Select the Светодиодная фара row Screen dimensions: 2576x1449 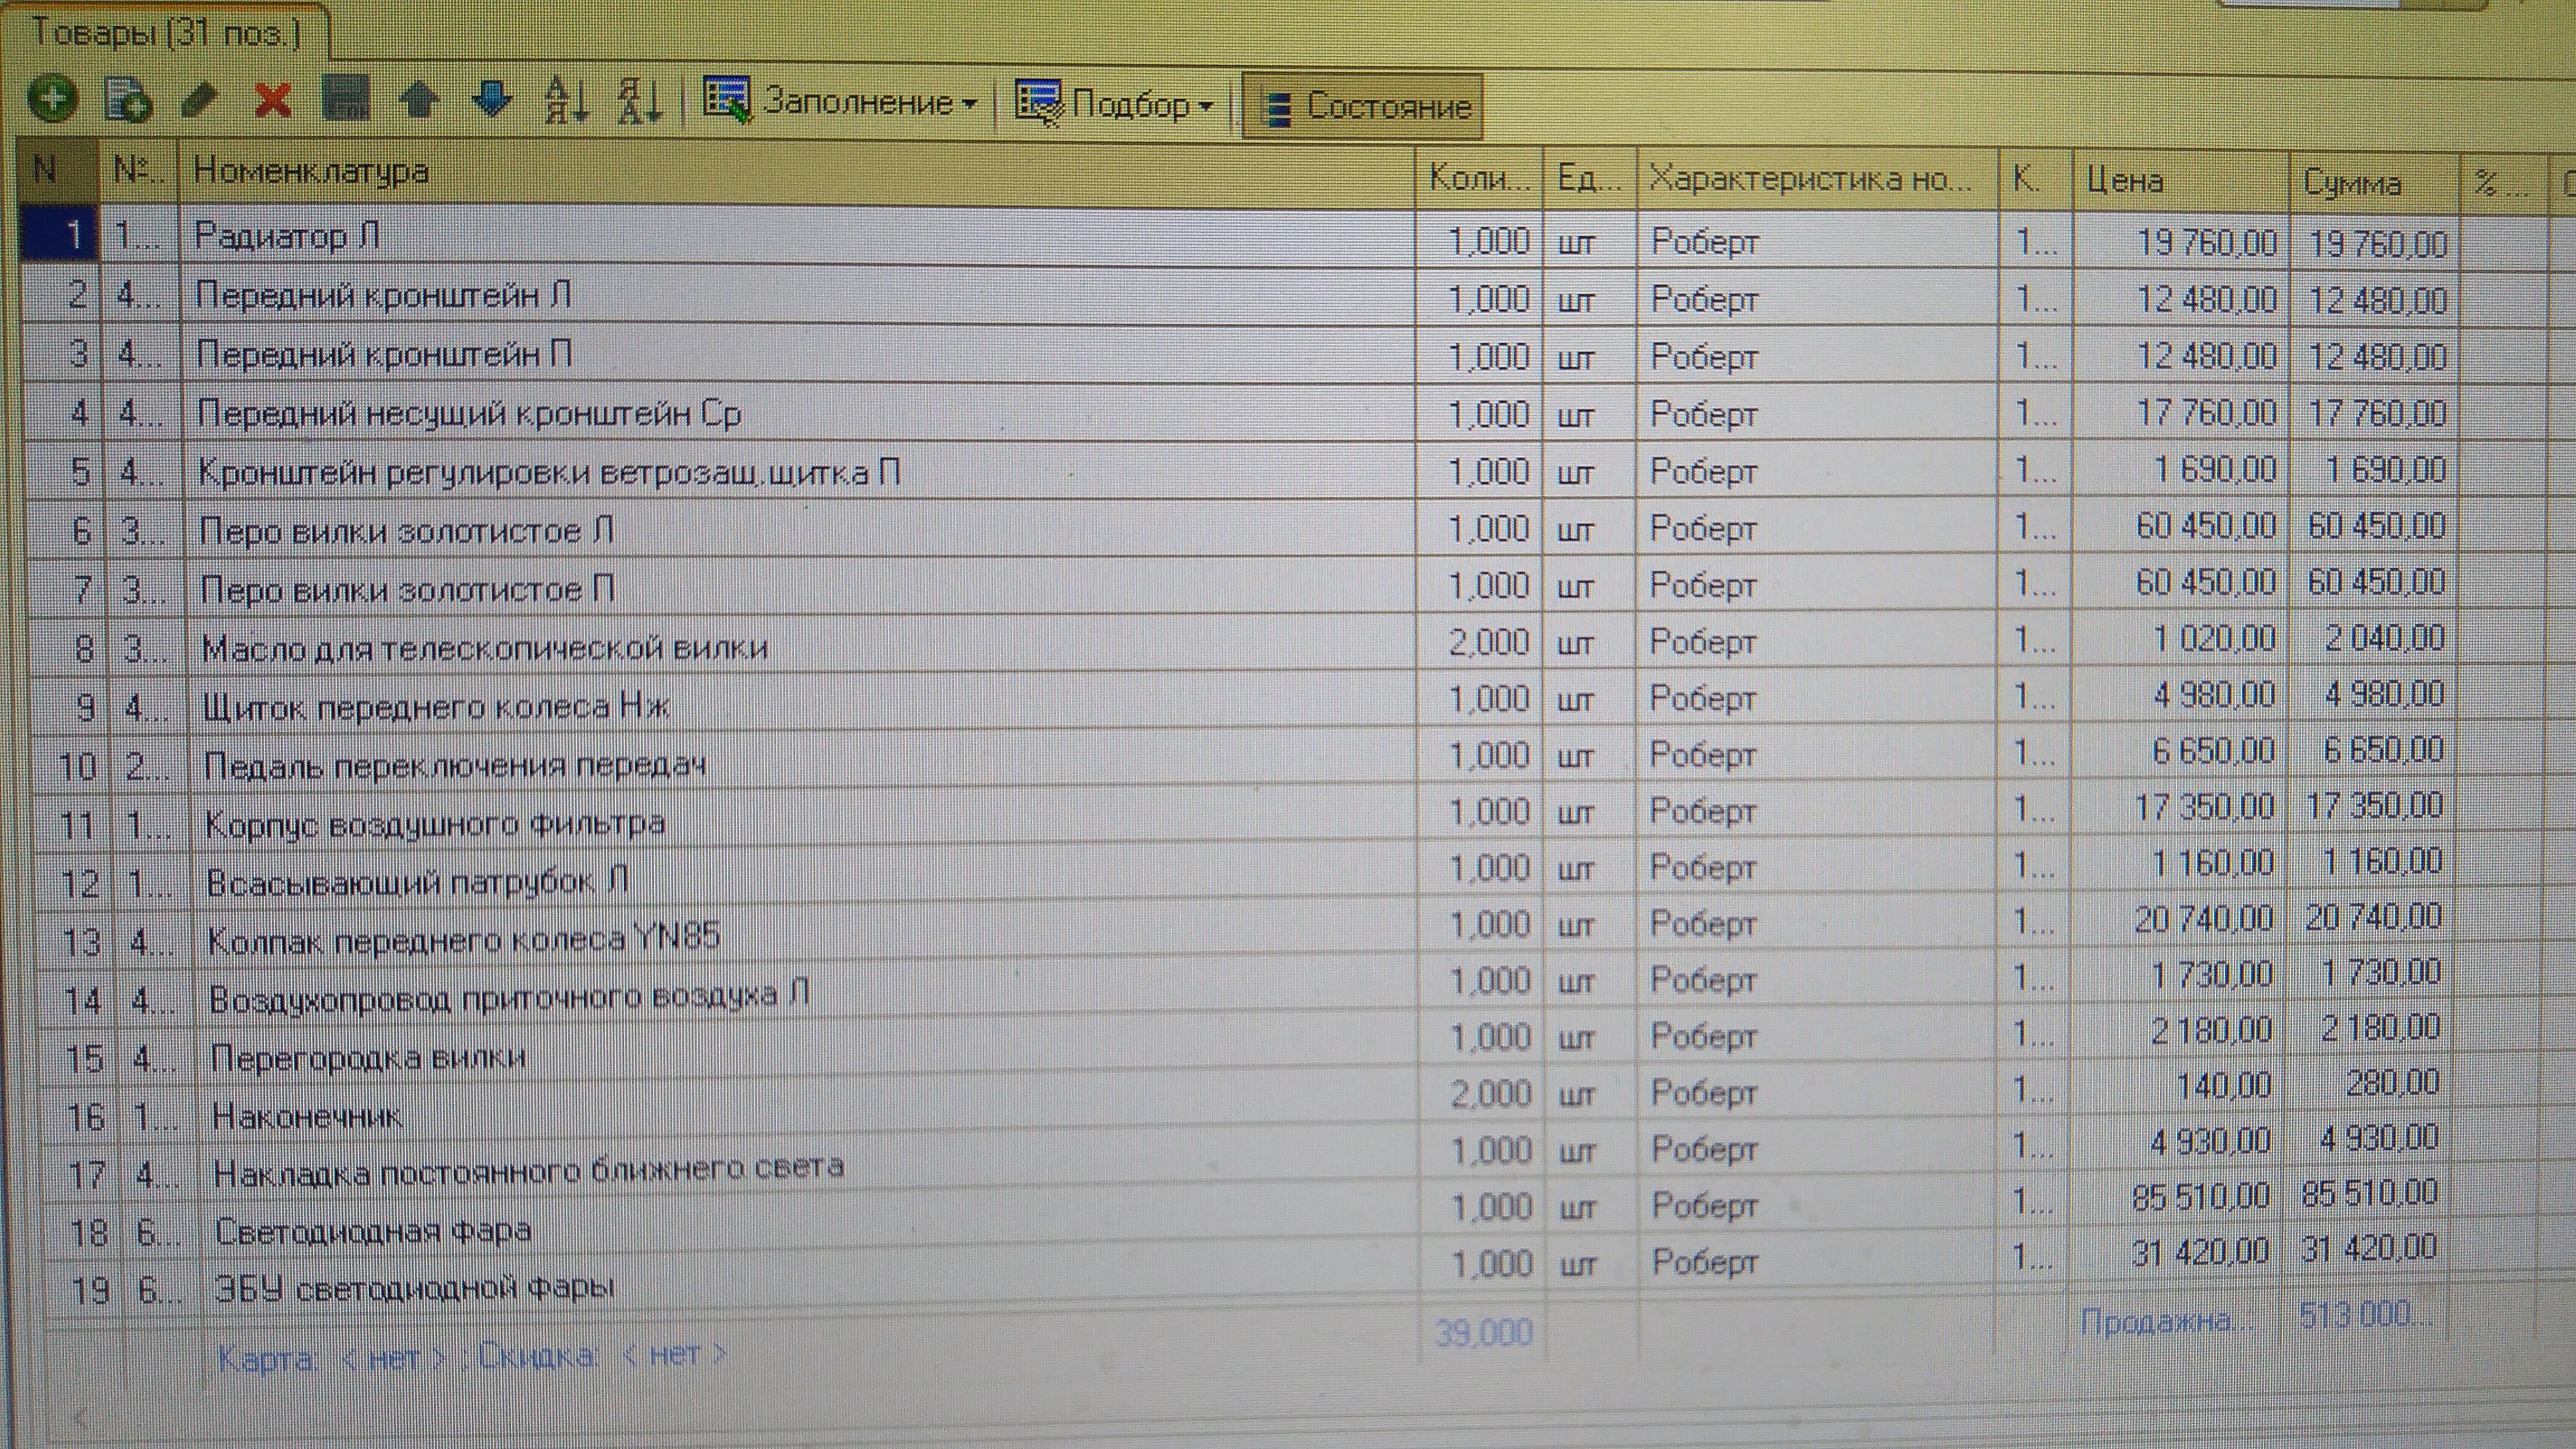373,1231
